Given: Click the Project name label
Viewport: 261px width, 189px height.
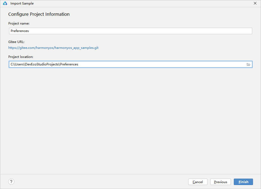Looking at the screenshot, I should [x=19, y=23].
